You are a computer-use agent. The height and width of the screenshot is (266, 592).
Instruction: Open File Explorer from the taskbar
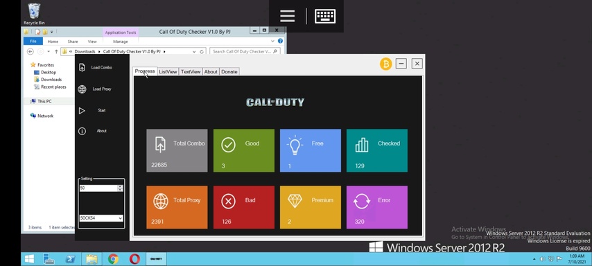(x=92, y=259)
